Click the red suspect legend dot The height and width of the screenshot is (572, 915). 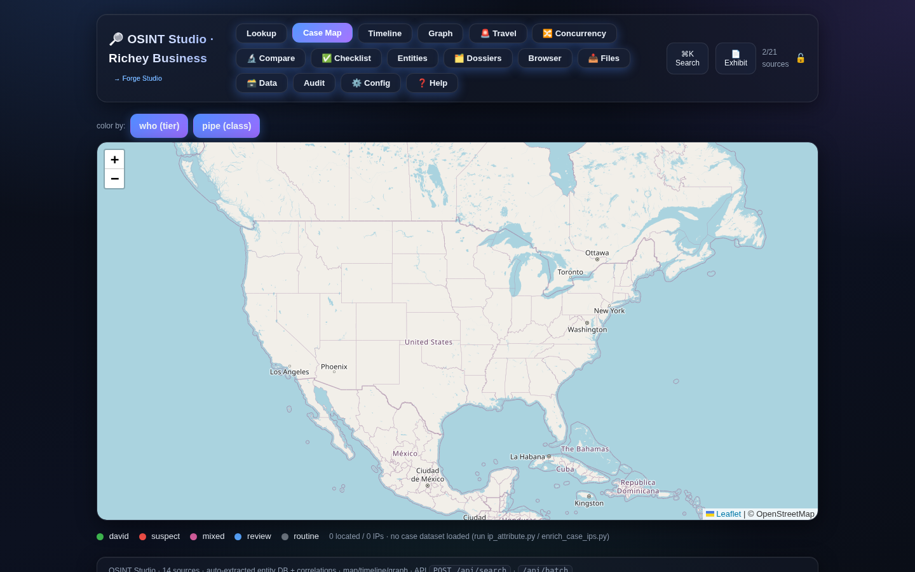pyautogui.click(x=142, y=536)
